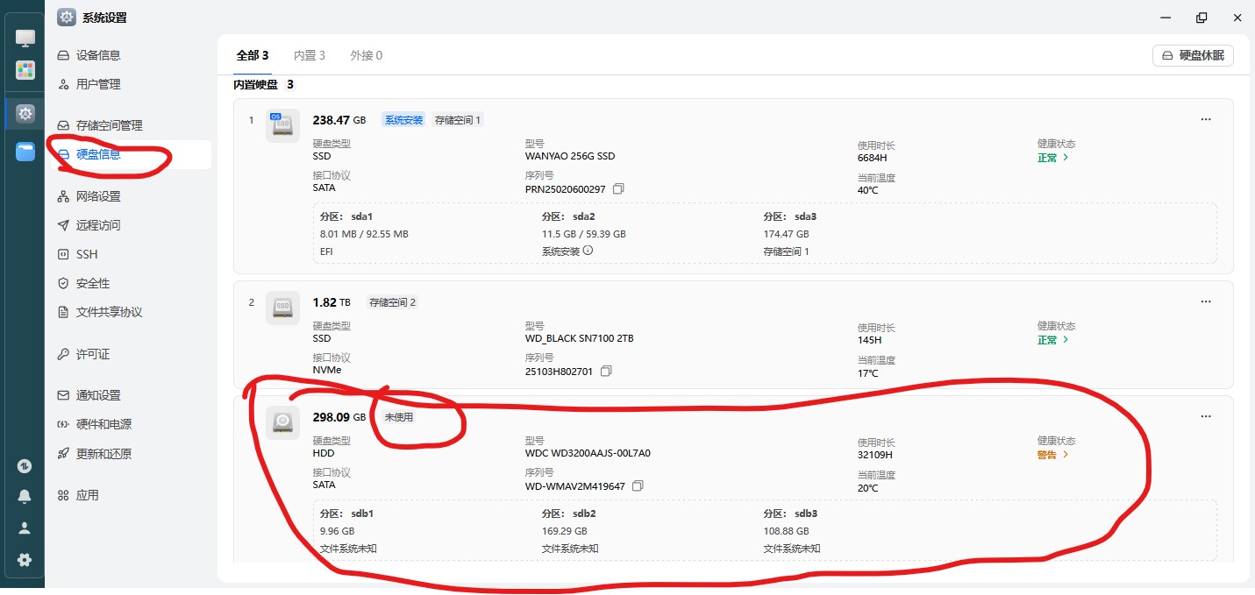Click the 未使用 tag on the 298.09 GB disk
The height and width of the screenshot is (595, 1255).
tap(398, 417)
